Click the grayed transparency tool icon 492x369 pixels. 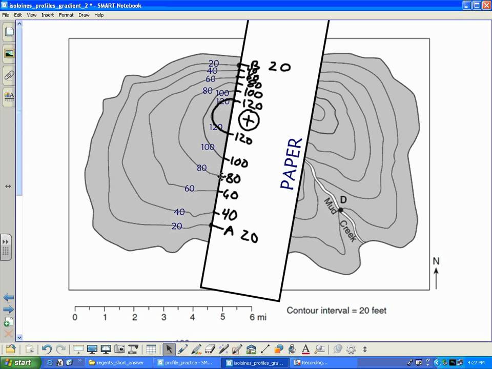click(337, 349)
